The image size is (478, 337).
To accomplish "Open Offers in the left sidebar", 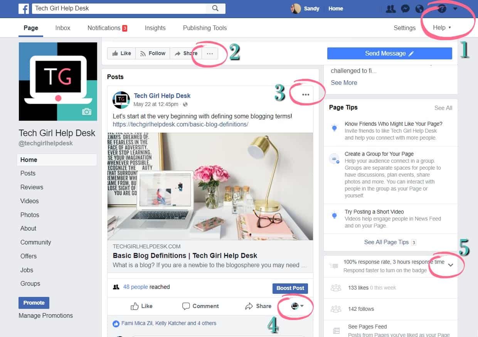I will point(29,256).
